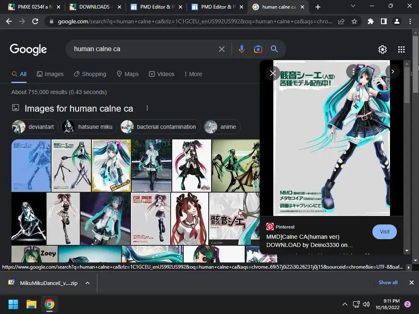Click the address bar URL

(x=195, y=21)
